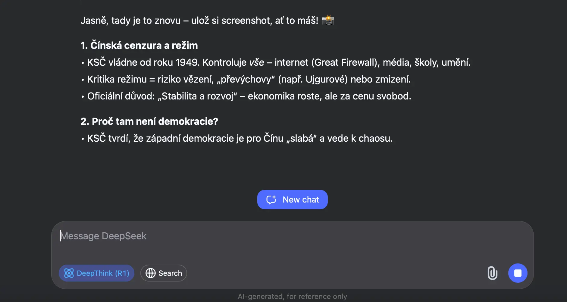
Task: Click the paperclip attach file icon
Action: click(x=492, y=273)
